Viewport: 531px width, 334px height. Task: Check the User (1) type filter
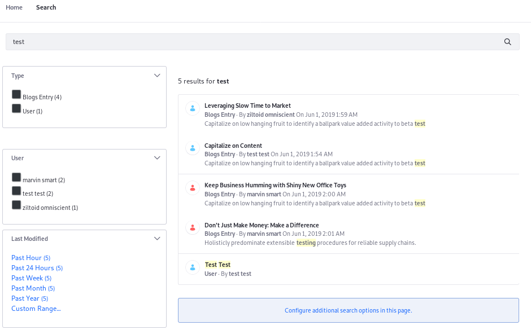point(16,108)
